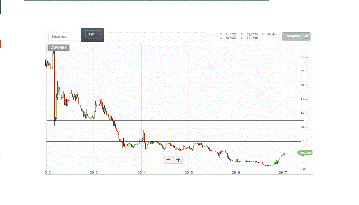Click the share arrow icon in Compartir

click(305, 36)
